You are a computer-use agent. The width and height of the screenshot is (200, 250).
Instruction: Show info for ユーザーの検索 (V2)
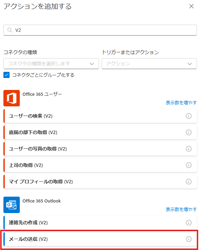(x=189, y=116)
